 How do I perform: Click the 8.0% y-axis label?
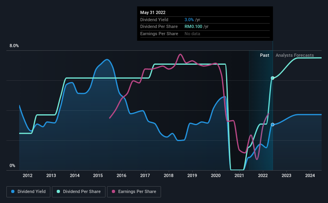(x=14, y=46)
